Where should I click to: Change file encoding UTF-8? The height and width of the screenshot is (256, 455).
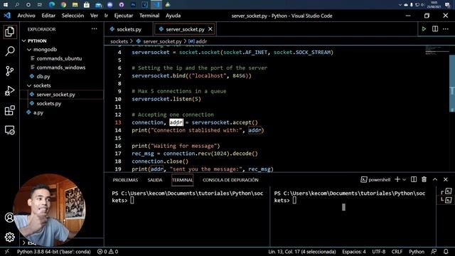coord(379,252)
